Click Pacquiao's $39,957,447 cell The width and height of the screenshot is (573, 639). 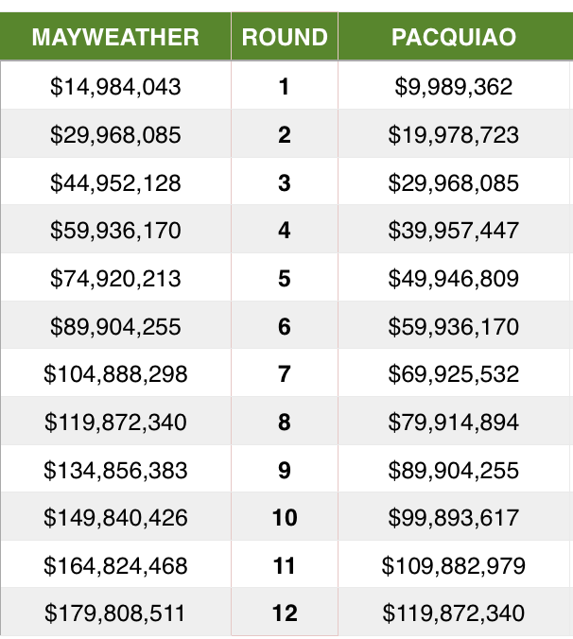pyautogui.click(x=454, y=230)
